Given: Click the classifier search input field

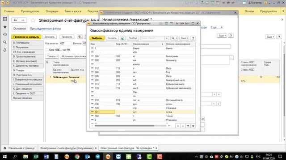Looking at the screenshot, I should pyautogui.click(x=152, y=38).
